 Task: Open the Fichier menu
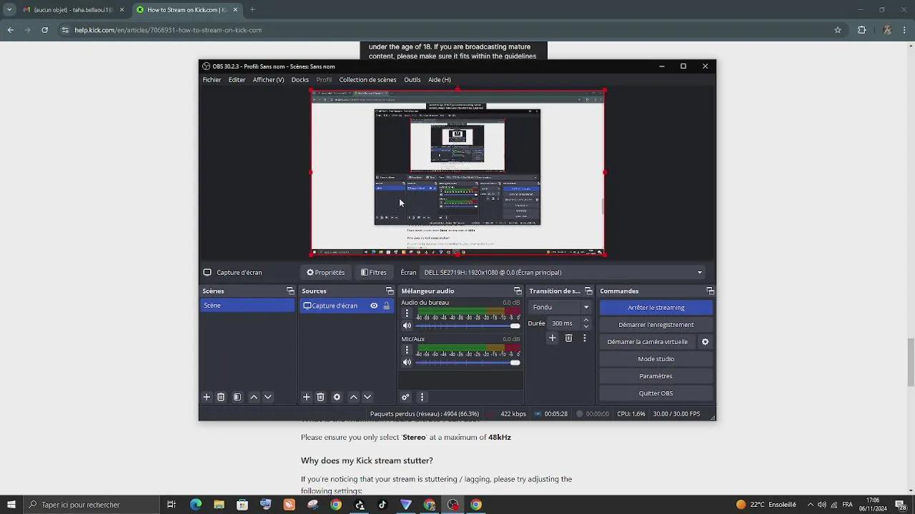click(212, 80)
